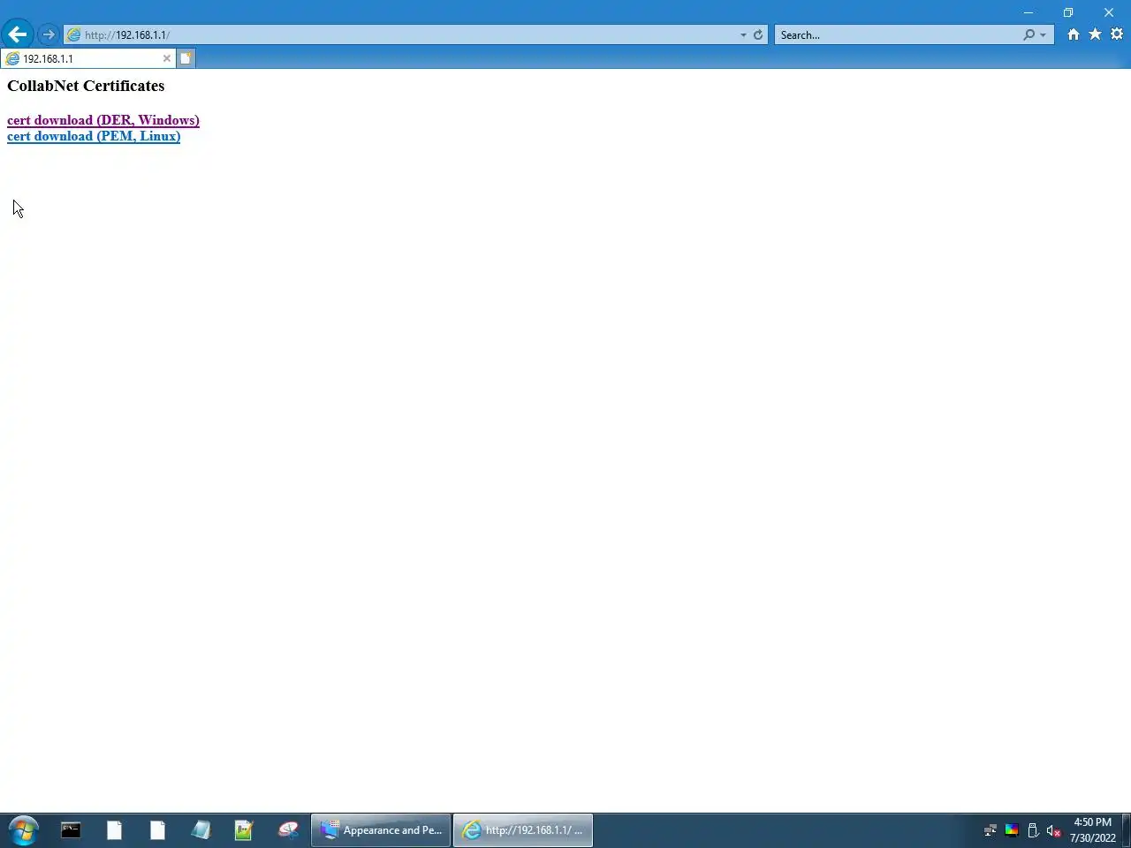
Task: Click the CollabNet Certificates heading text
Action: click(86, 86)
